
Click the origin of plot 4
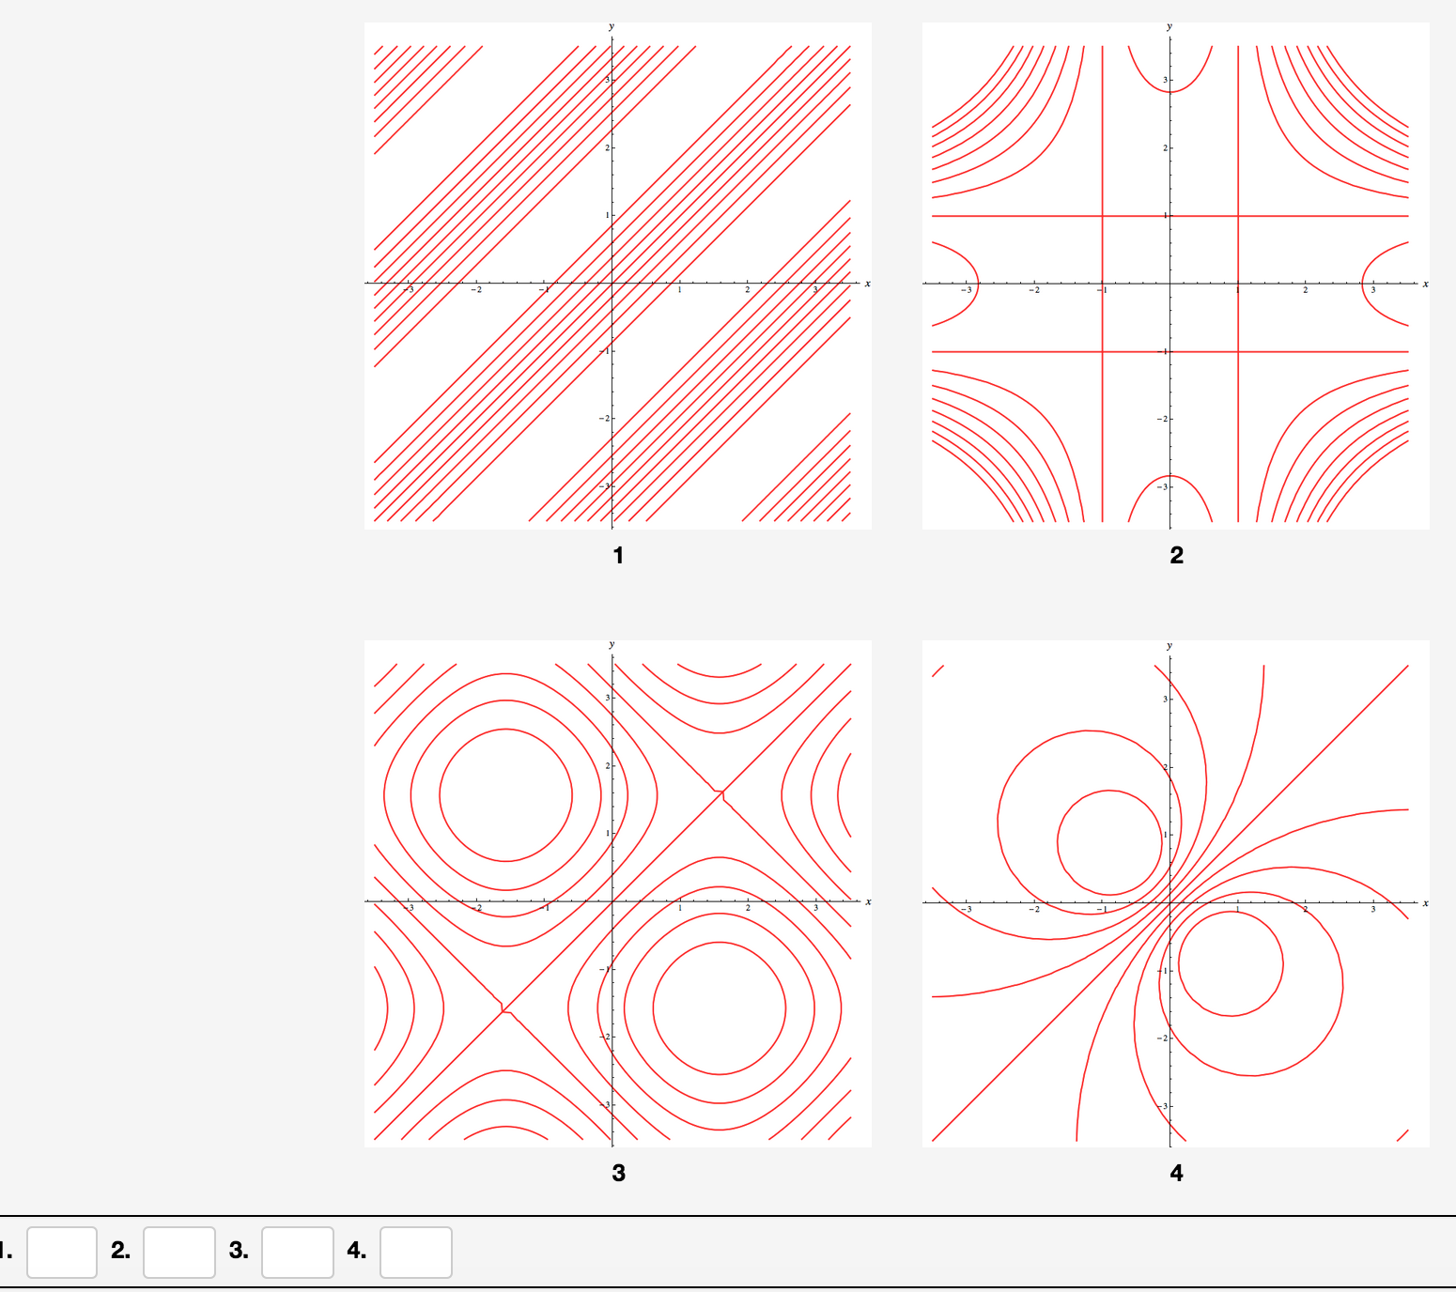tap(1170, 902)
